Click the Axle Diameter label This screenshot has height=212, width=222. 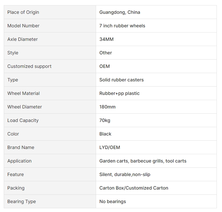tap(22, 39)
